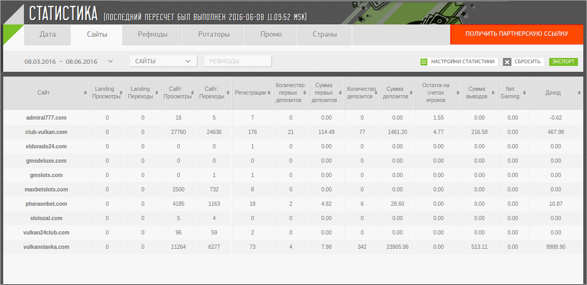Sort by Сайт: Переходы column arrows
The height and width of the screenshot is (285, 587).
click(x=228, y=93)
